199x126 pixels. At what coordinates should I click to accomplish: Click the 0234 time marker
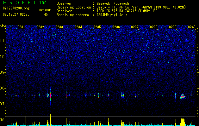[78, 27]
